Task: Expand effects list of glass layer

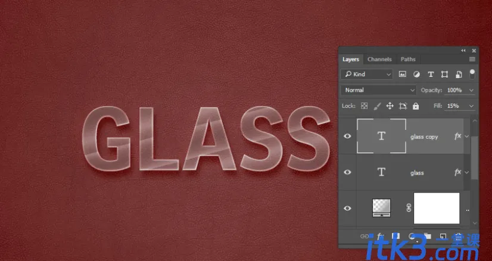Action: [466, 172]
